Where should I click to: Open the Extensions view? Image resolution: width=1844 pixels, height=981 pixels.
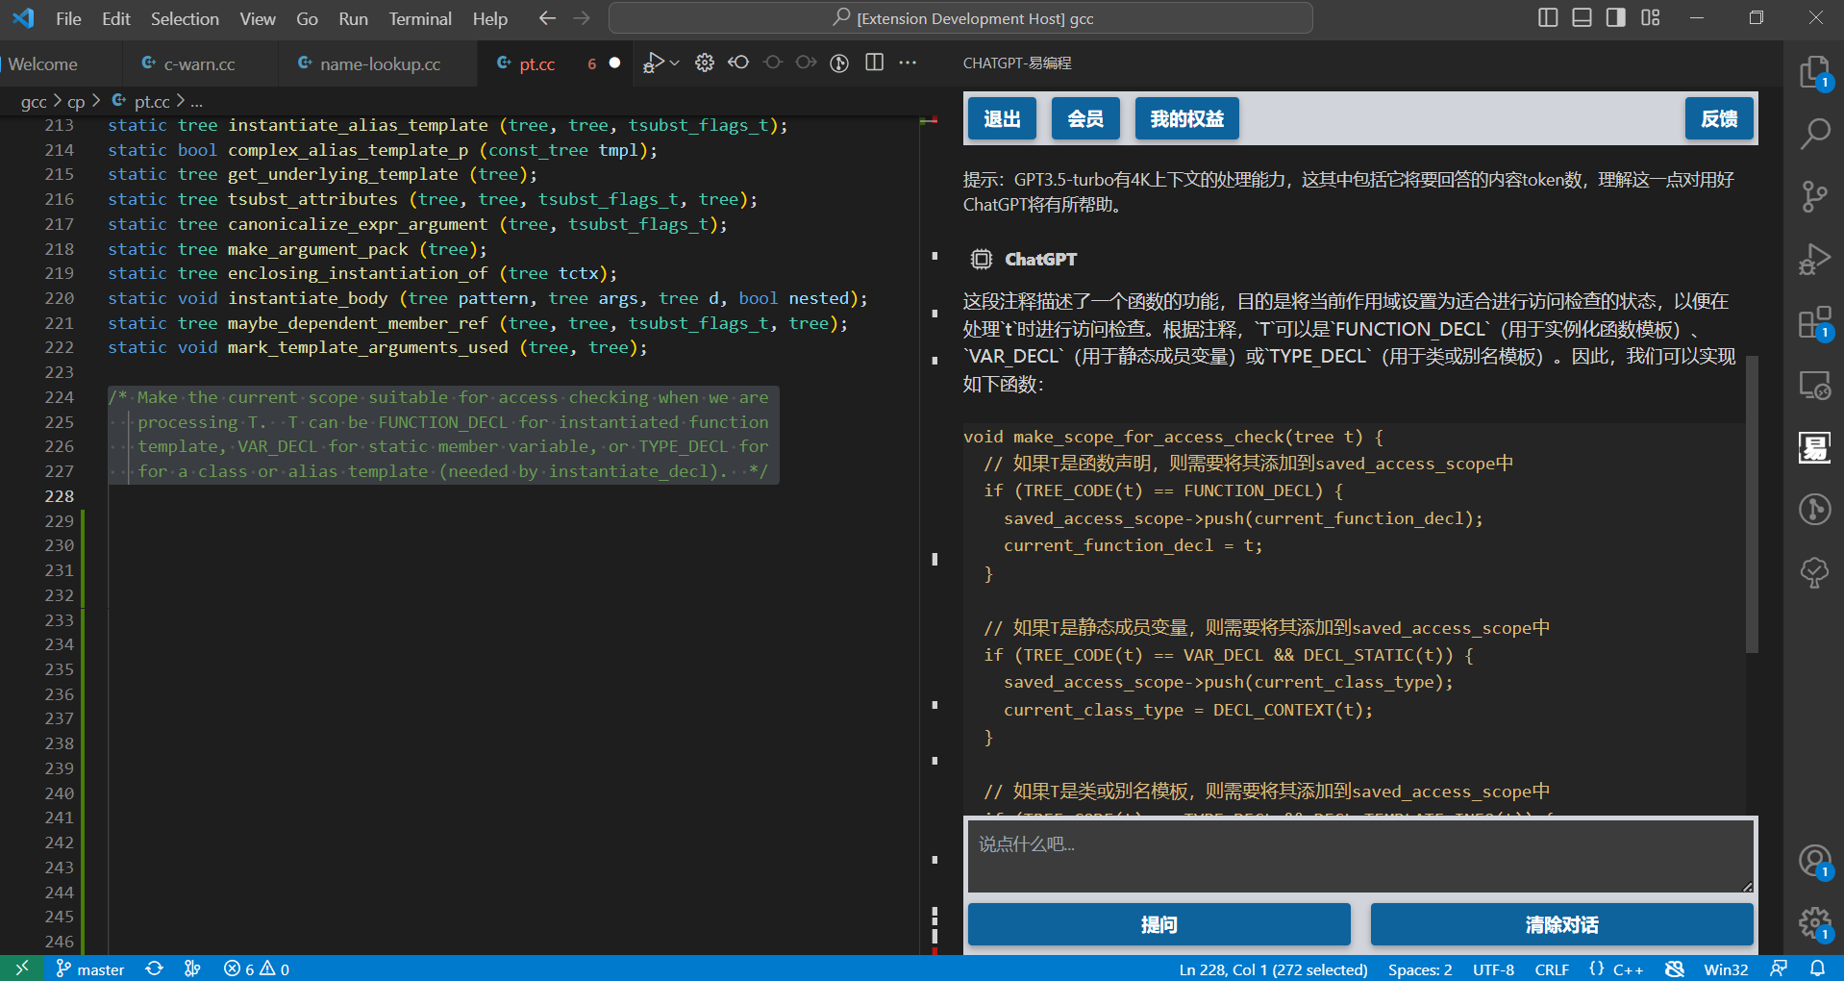click(x=1814, y=322)
